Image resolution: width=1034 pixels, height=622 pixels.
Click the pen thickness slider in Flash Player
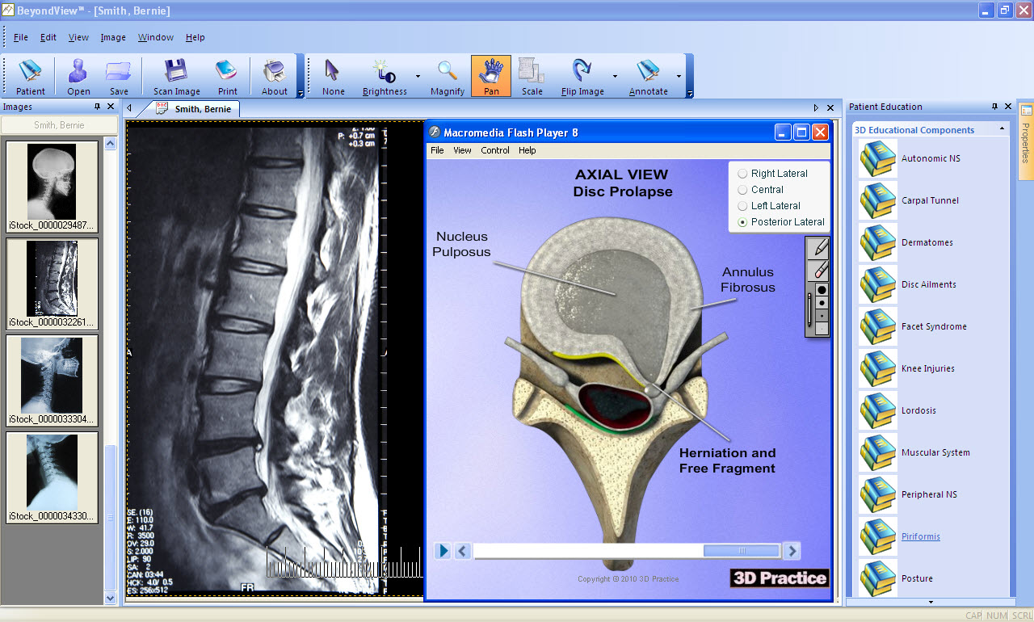(809, 309)
